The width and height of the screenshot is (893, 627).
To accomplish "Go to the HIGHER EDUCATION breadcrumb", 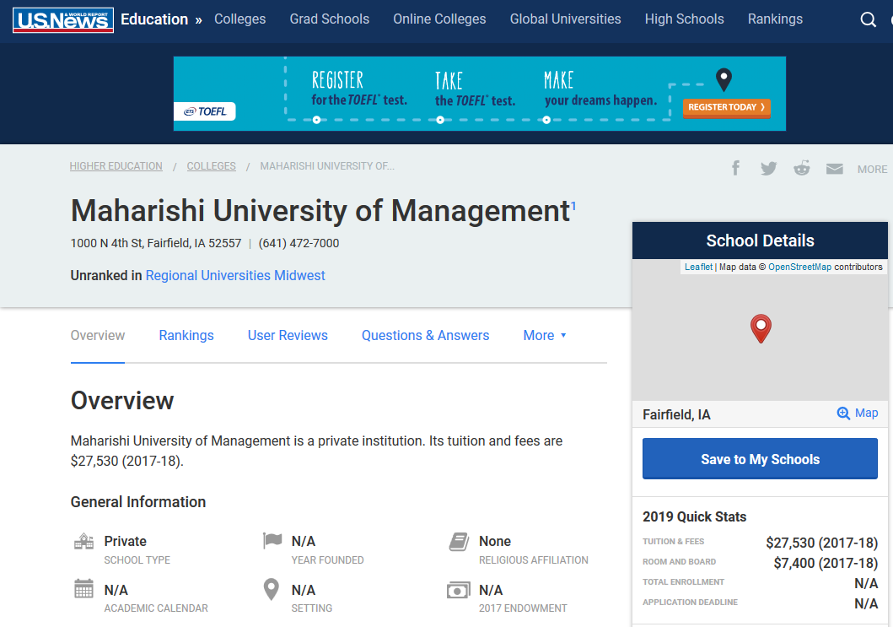I will click(116, 166).
